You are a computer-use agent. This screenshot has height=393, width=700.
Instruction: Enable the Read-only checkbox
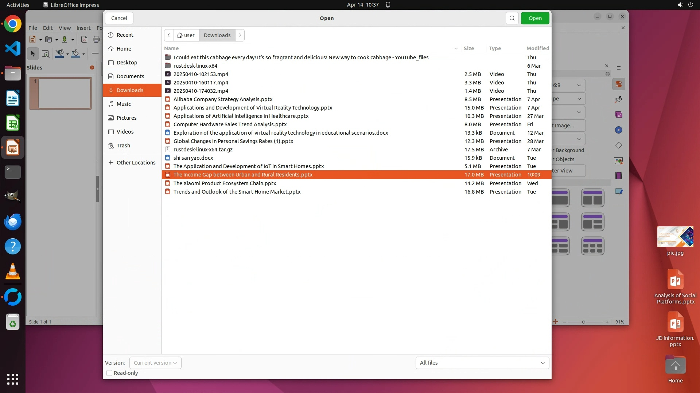coord(109,373)
